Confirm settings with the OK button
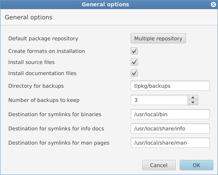The width and height of the screenshot is (218, 175). click(196, 165)
